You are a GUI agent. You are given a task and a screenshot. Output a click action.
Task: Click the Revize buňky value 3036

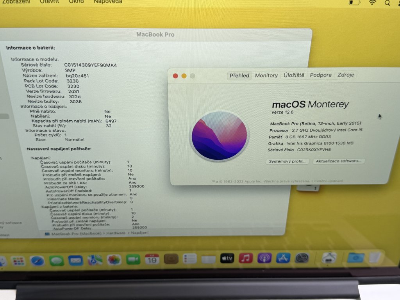[x=76, y=102]
